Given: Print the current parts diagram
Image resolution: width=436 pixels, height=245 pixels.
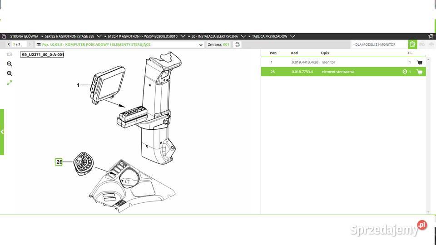Looking at the screenshot, I should coord(237,44).
